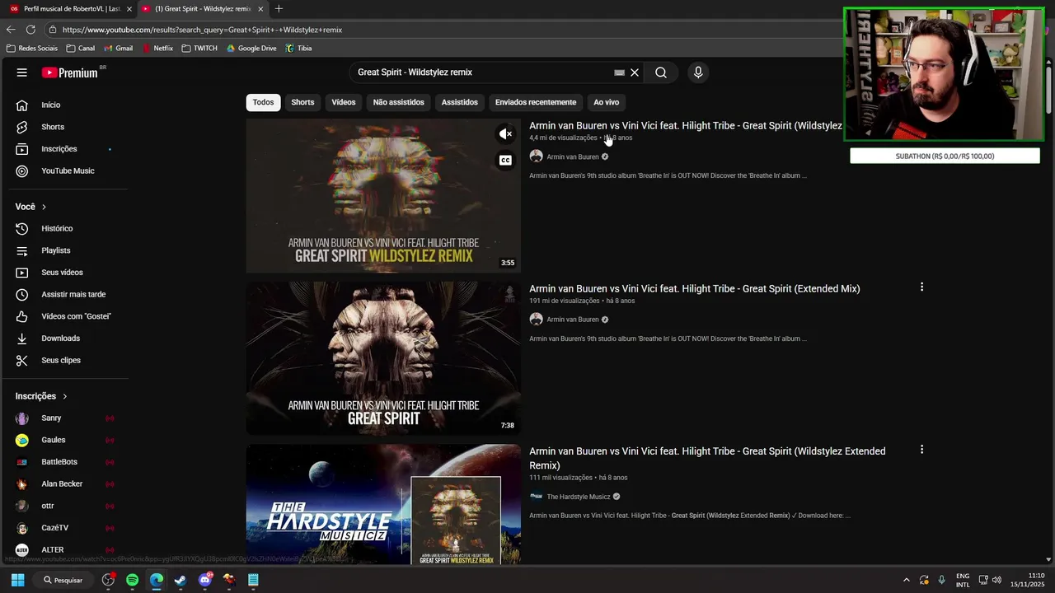This screenshot has width=1055, height=593.
Task: Close the Great Spirit YouTube browser tab
Action: (x=260, y=9)
